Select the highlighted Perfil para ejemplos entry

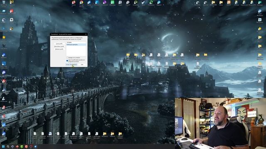(x=76, y=45)
